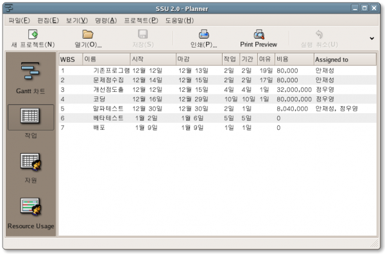The width and height of the screenshot is (385, 254).
Task: Expand toolbar overflow chevron
Action: pos(372,39)
